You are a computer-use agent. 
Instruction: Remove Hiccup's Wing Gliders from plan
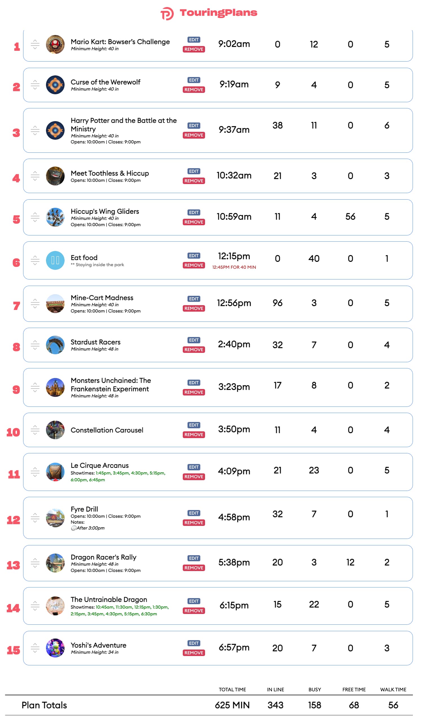[x=194, y=222]
